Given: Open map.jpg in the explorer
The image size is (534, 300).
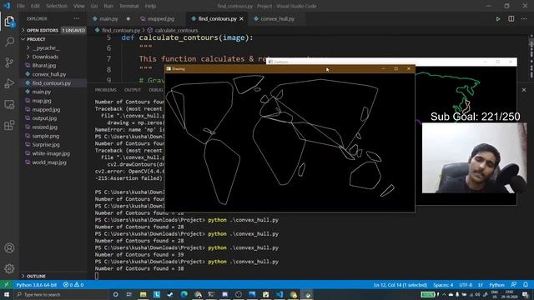Looking at the screenshot, I should [x=42, y=101].
